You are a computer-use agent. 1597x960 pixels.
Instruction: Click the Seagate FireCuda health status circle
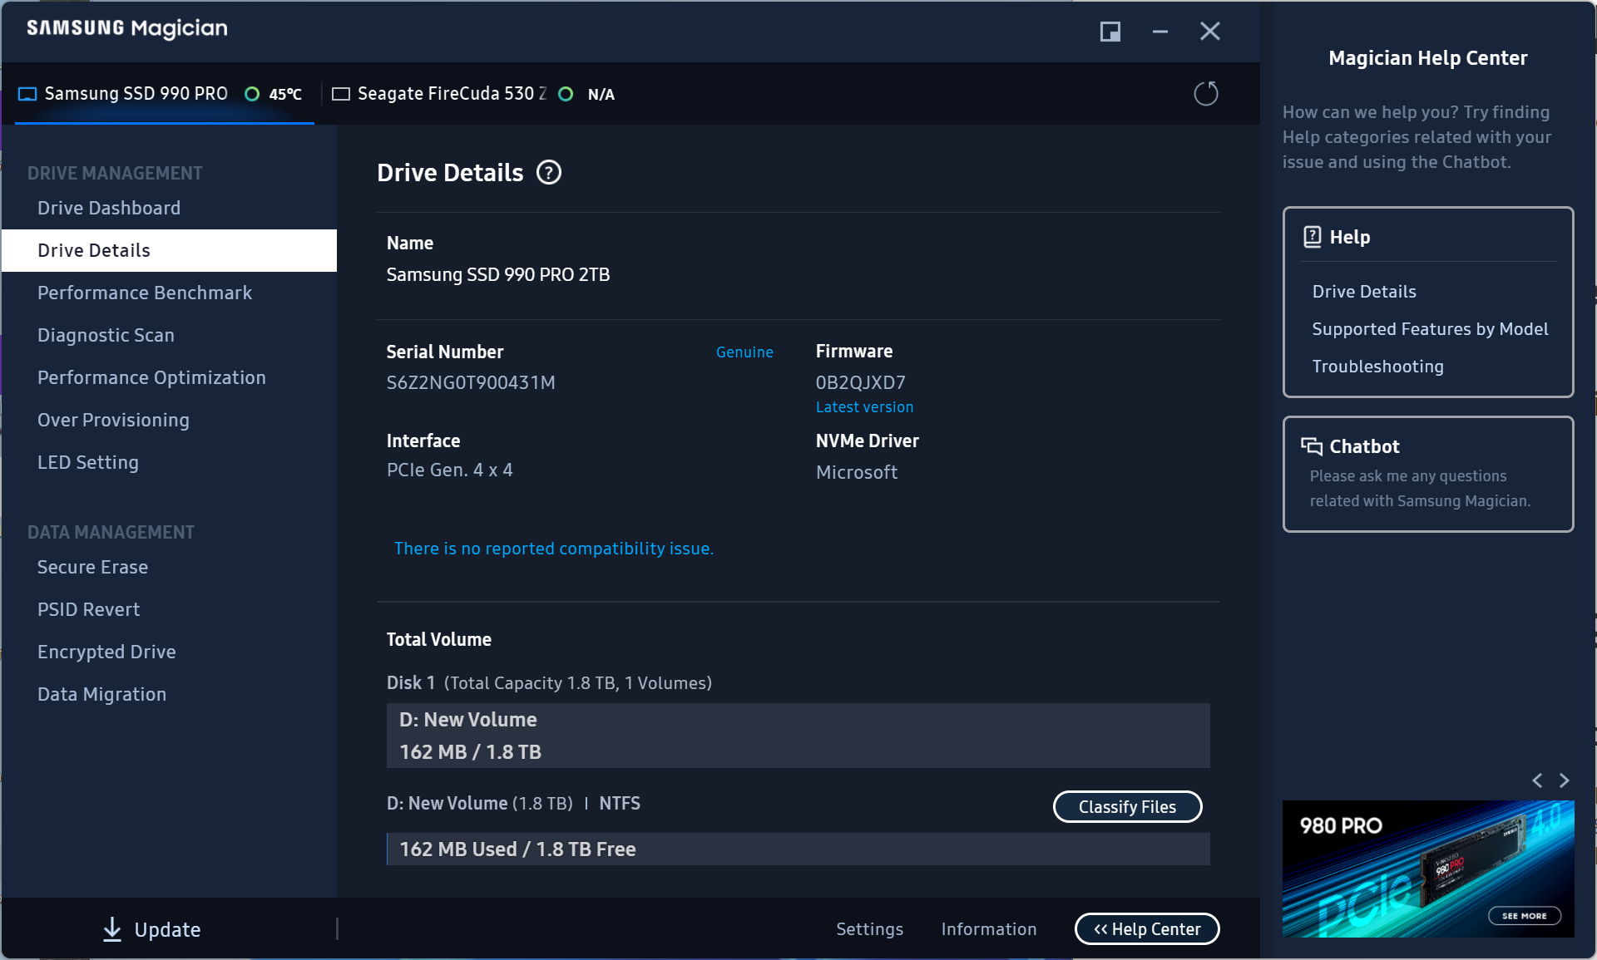coord(566,94)
